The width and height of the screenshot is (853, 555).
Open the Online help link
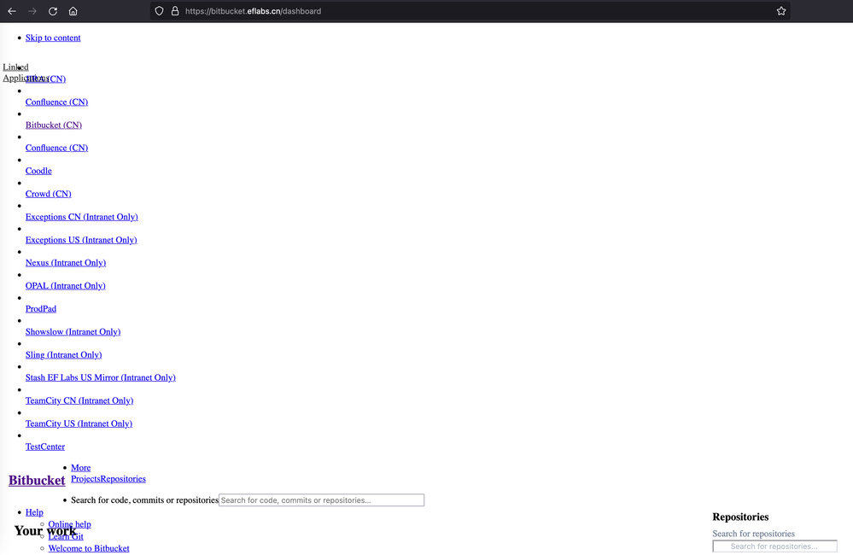click(x=70, y=524)
